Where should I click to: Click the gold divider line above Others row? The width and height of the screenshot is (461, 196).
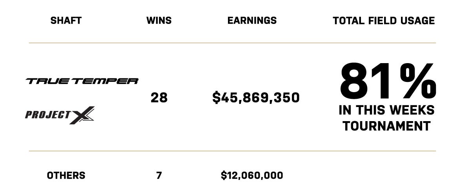[232, 151]
